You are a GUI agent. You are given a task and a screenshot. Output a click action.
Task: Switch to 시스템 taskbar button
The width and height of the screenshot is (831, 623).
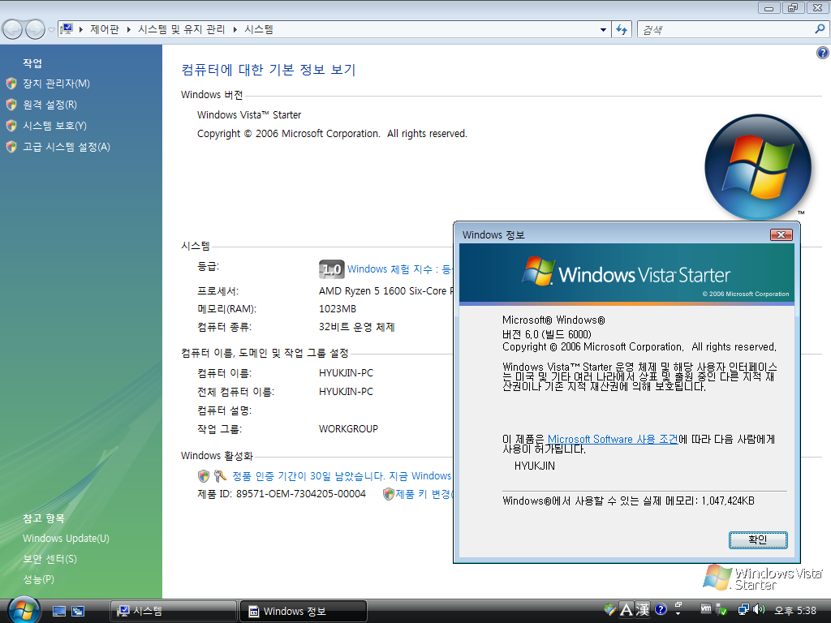click(x=174, y=611)
